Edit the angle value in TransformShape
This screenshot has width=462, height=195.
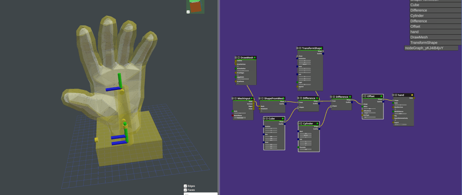point(305,84)
